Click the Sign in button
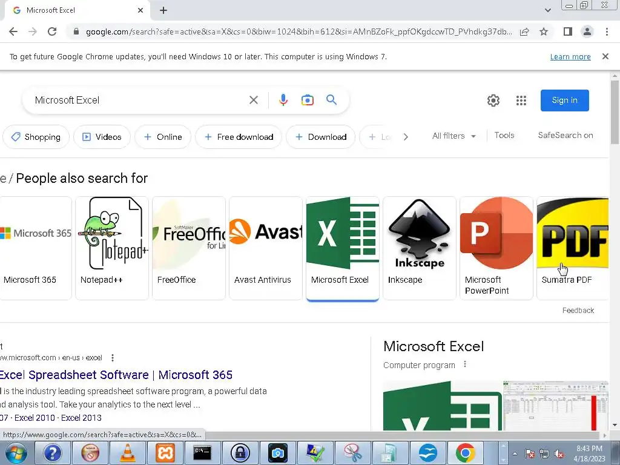 (x=565, y=101)
